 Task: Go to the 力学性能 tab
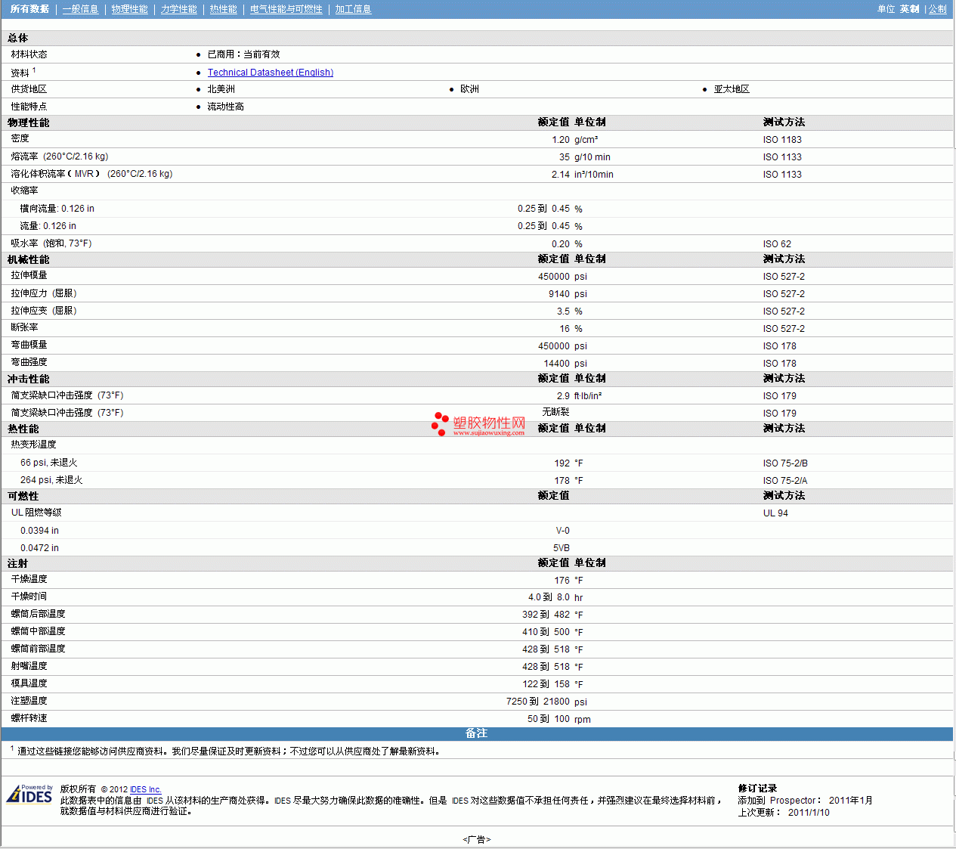[x=178, y=9]
